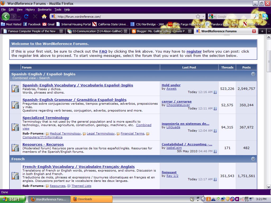
Task: Click forum status icon for Spanish-English Vocabulary
Action: pyautogui.click(x=15, y=89)
